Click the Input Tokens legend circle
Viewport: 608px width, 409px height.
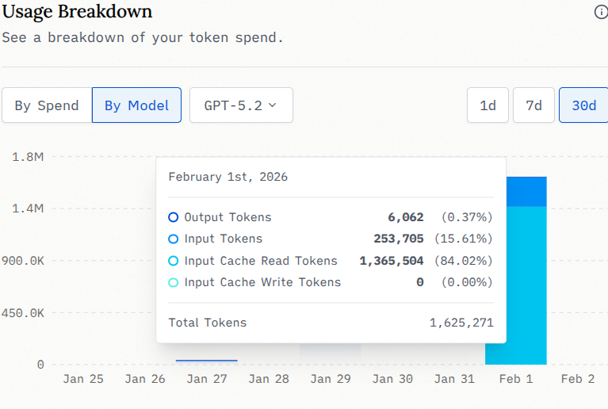coord(174,239)
